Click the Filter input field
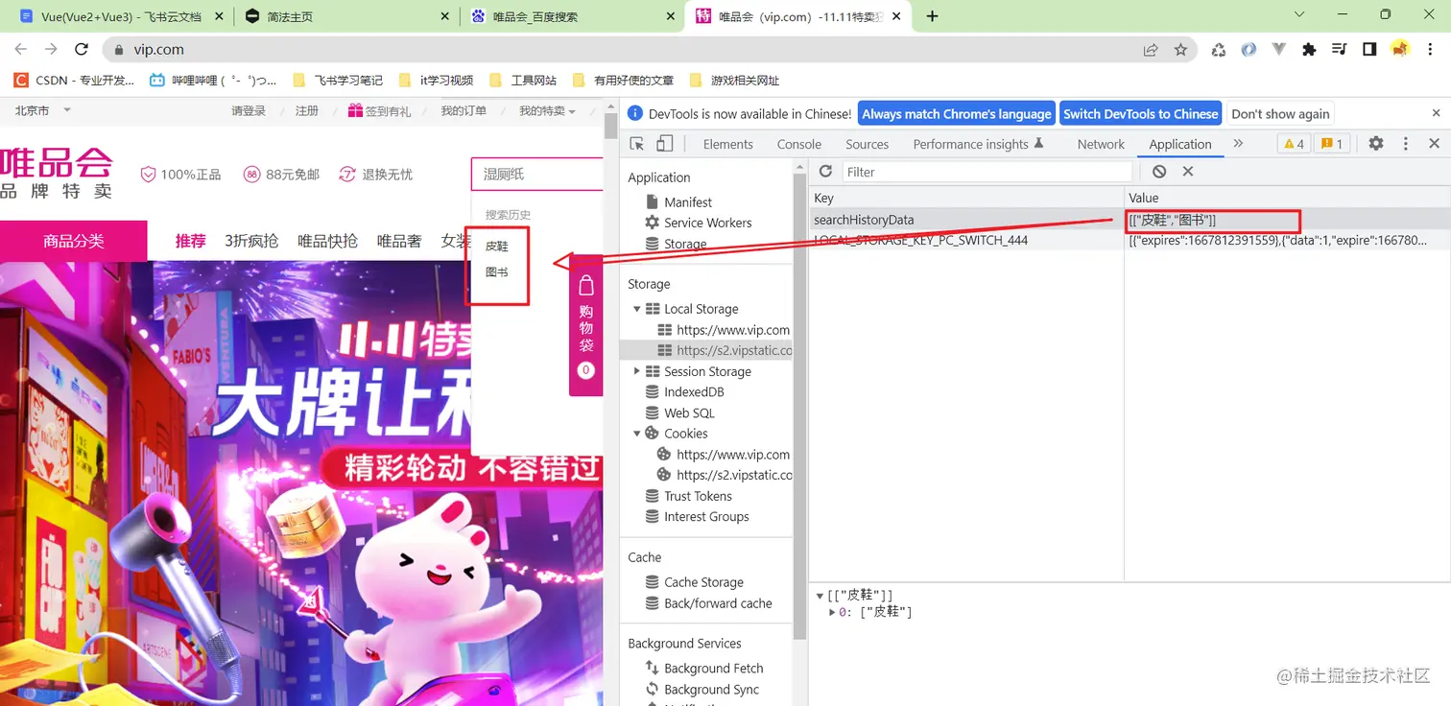Screen dimensions: 1451x706 click(987, 171)
